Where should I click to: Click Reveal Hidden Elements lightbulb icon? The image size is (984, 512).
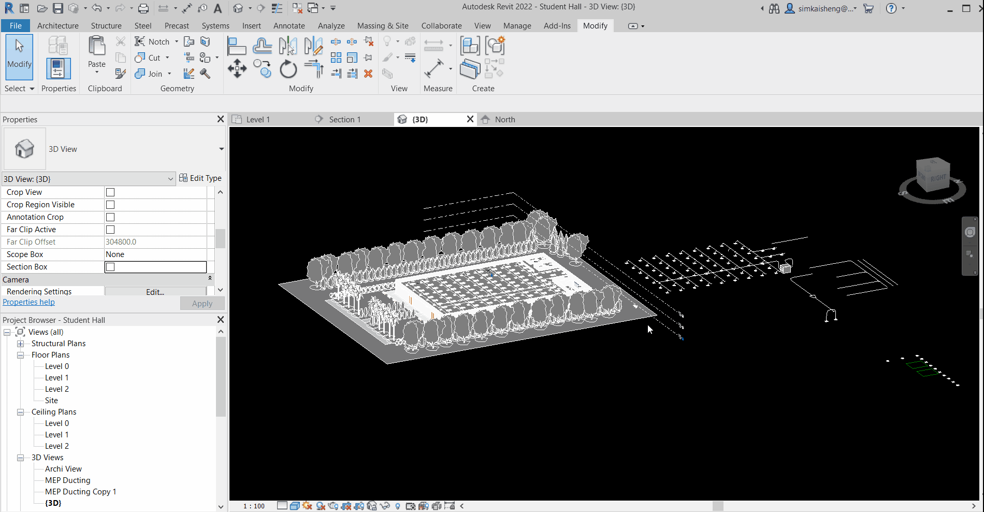tap(398, 506)
